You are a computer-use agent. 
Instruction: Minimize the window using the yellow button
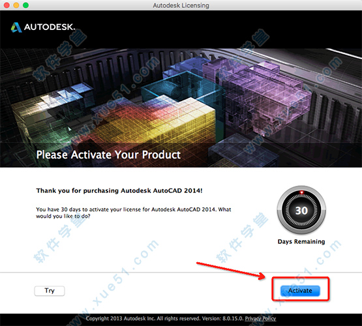(16, 5)
